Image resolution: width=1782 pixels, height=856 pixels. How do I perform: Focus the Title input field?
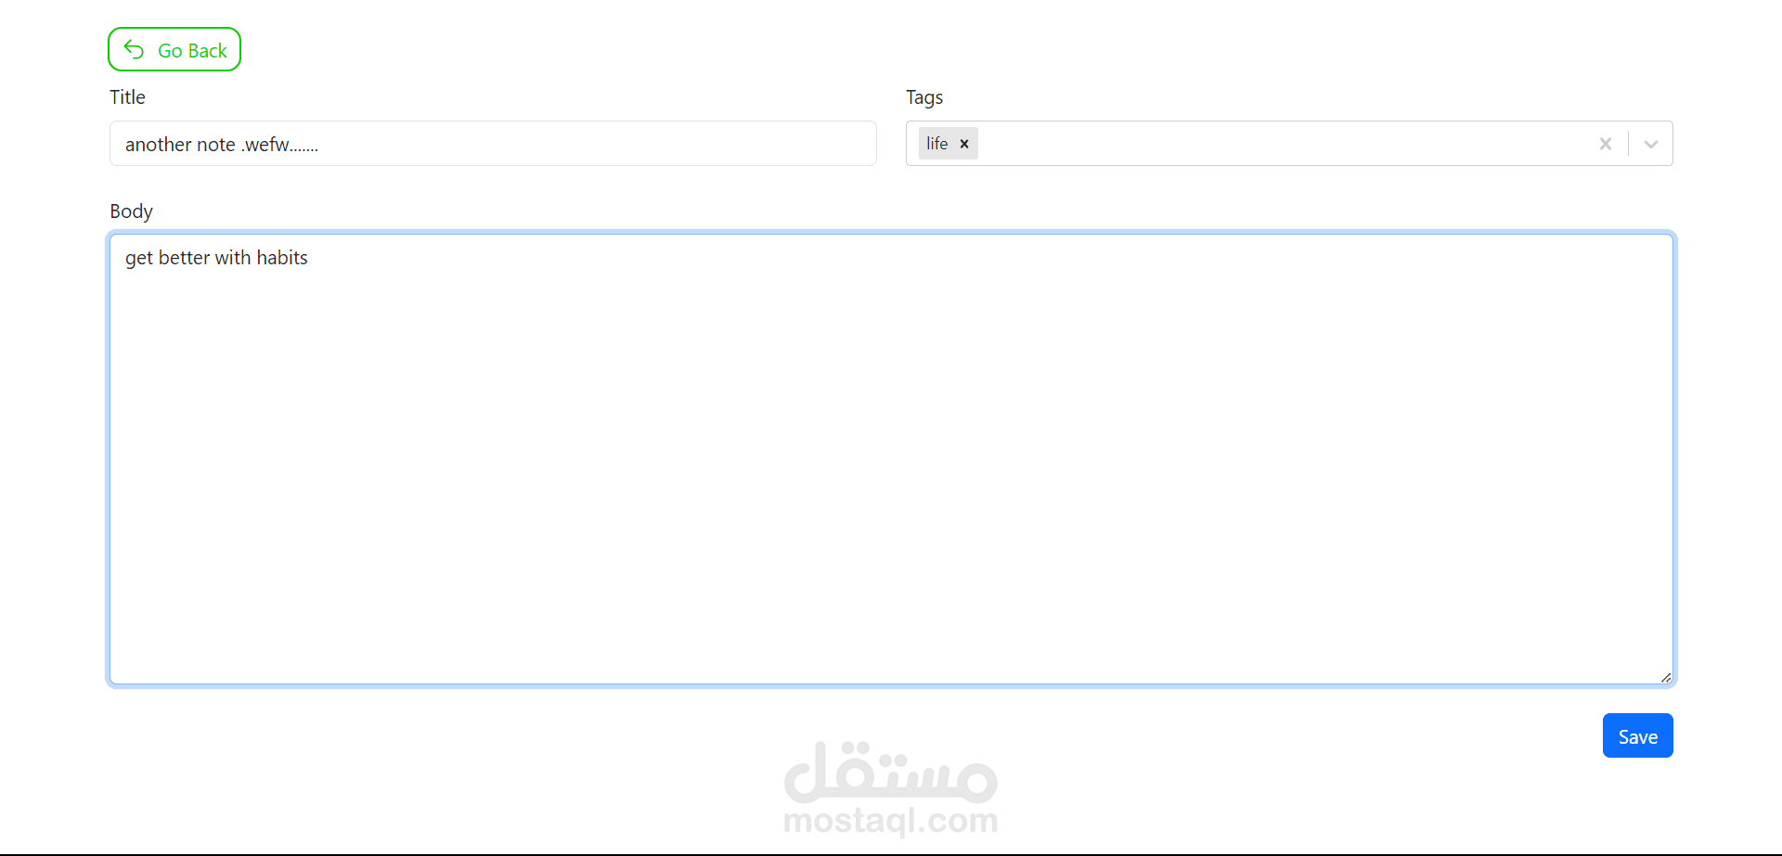point(493,144)
